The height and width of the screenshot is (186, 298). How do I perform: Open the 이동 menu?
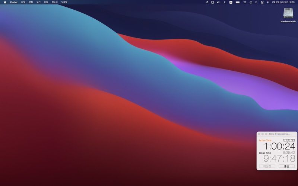[x=46, y=2]
